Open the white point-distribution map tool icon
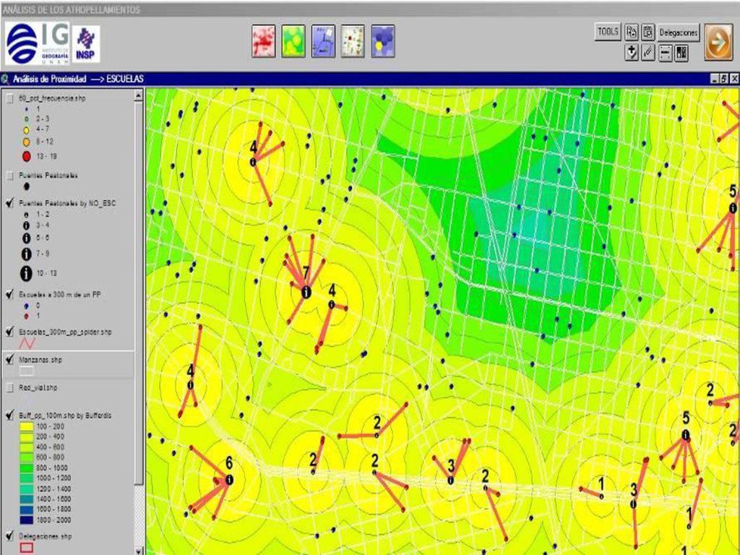The image size is (740, 555). coord(353,41)
